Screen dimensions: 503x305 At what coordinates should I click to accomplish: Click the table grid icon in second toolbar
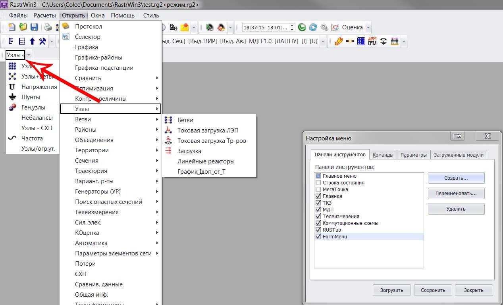[22, 41]
